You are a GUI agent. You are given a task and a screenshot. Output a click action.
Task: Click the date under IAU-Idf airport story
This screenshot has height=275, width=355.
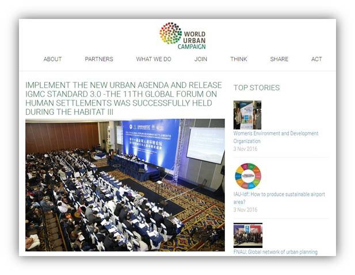click(x=245, y=210)
